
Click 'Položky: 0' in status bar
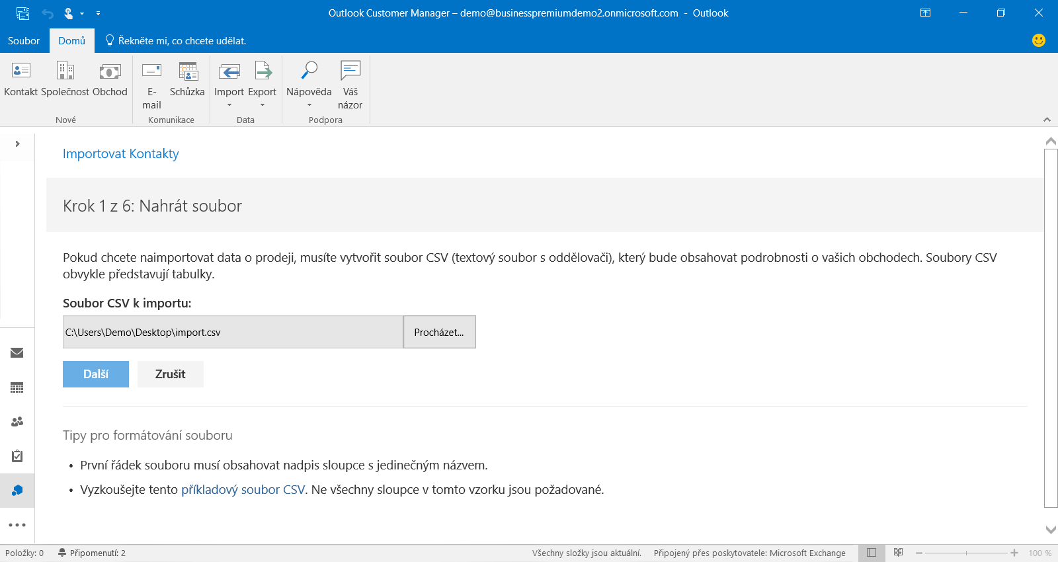tap(24, 553)
